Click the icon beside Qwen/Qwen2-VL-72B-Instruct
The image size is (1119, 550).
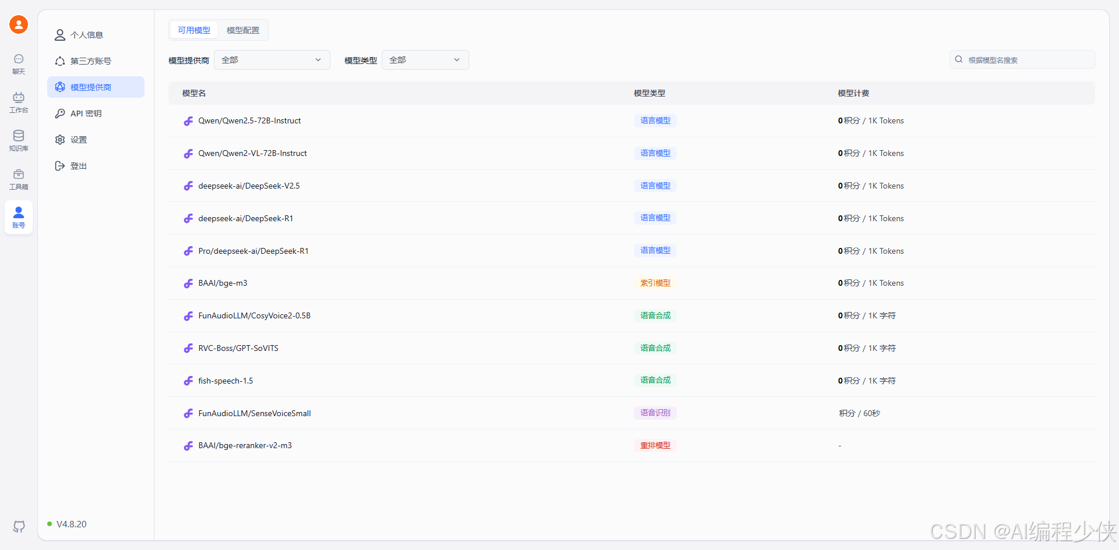pyautogui.click(x=188, y=154)
